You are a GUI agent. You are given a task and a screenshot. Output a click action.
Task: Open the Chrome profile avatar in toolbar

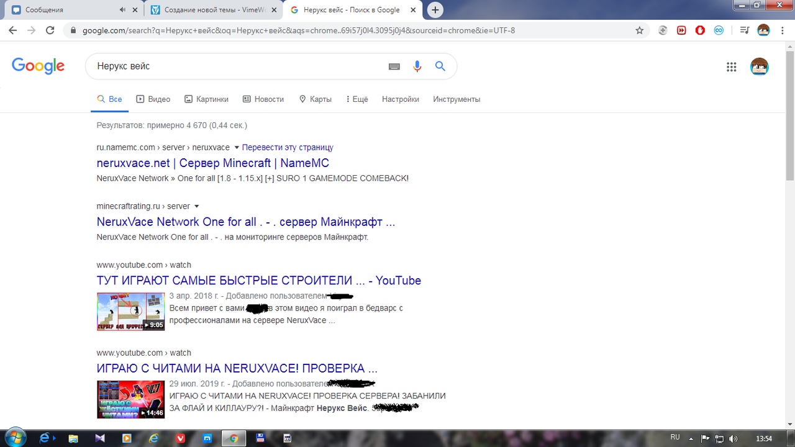point(763,30)
